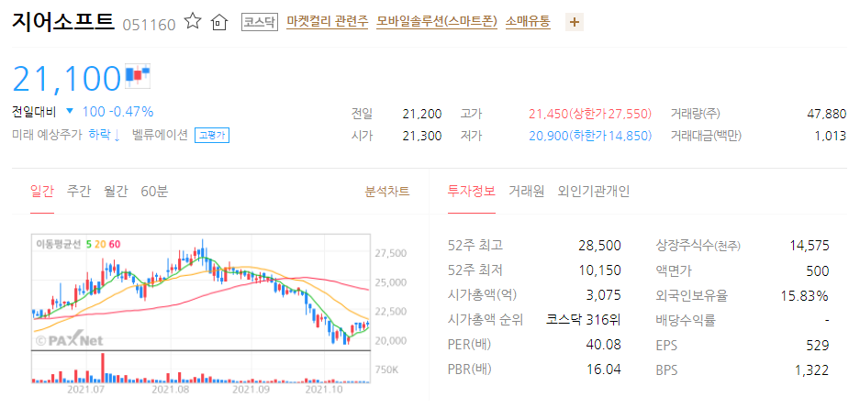Screen dimensions: 860x408
Task: Click the 미래 예상주가 label
Action: point(47,135)
